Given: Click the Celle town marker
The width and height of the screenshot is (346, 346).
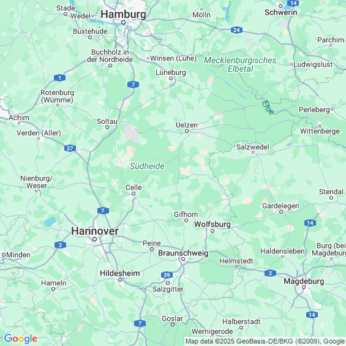Looking at the screenshot, I should pyautogui.click(x=134, y=194).
